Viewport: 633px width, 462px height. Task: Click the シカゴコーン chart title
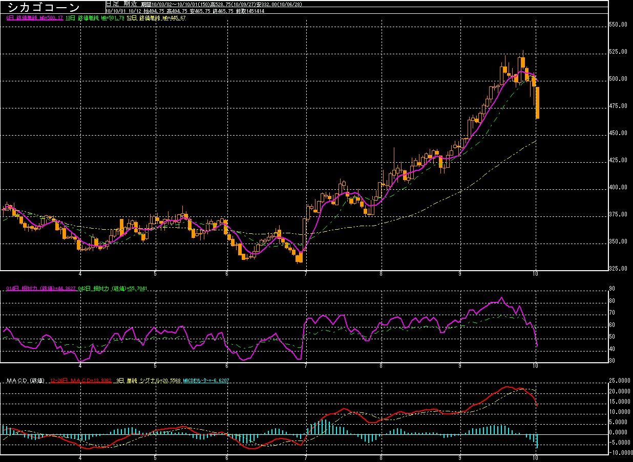pos(43,7)
